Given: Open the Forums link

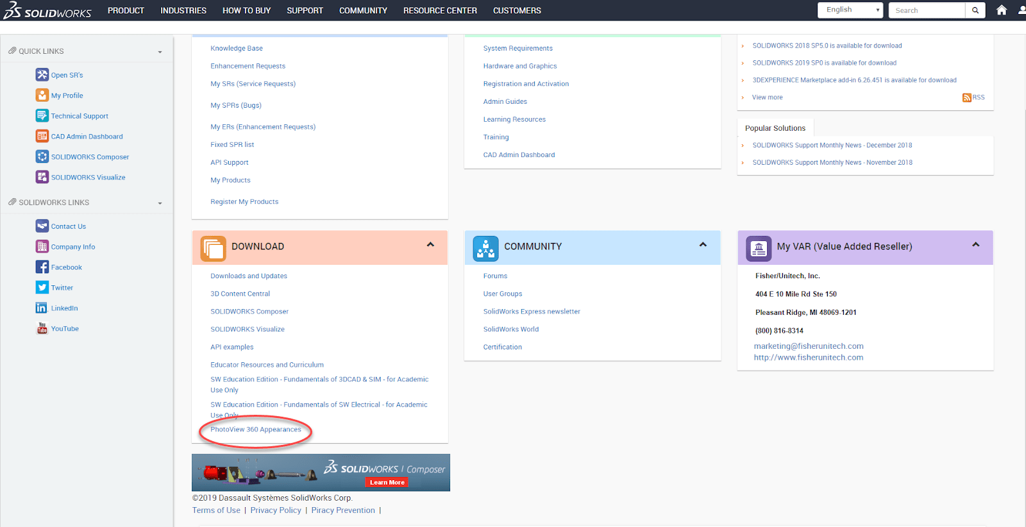Looking at the screenshot, I should pos(495,276).
